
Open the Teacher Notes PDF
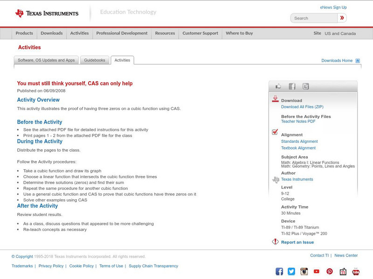click(298, 121)
